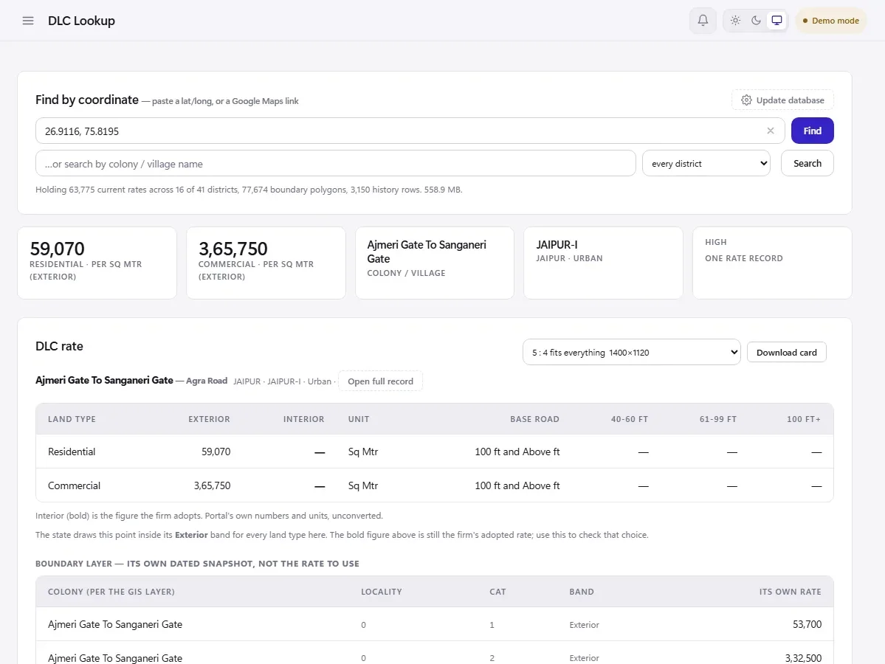This screenshot has height=664, width=885.
Task: Switch to dark theme moon icon
Action: pos(756,21)
